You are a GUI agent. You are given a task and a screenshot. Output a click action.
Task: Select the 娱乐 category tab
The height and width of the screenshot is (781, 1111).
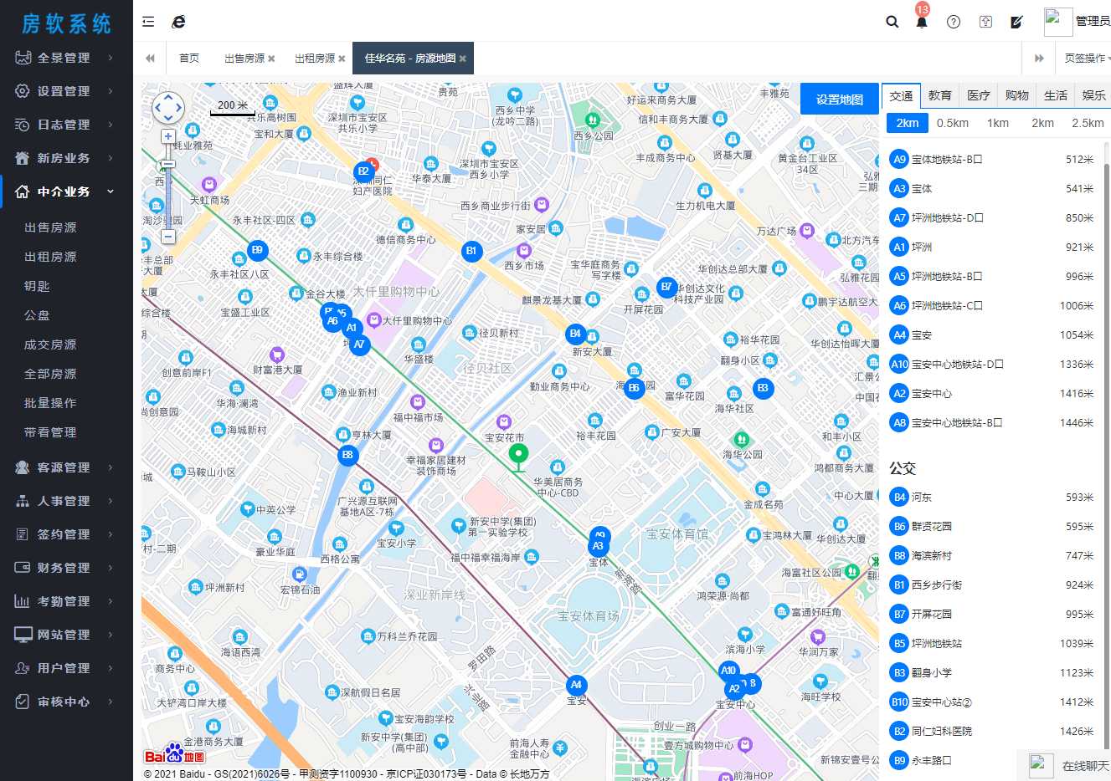pyautogui.click(x=1093, y=96)
